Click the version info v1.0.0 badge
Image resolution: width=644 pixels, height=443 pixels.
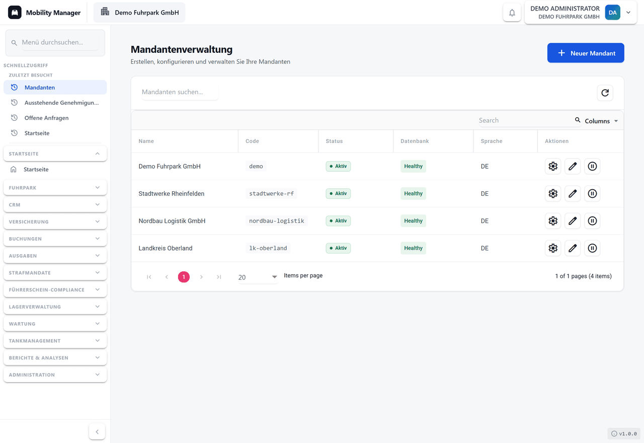[624, 433]
